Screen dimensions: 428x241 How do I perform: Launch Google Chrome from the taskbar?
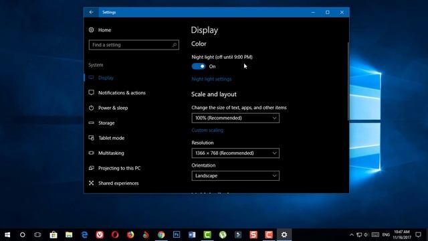(x=161, y=235)
